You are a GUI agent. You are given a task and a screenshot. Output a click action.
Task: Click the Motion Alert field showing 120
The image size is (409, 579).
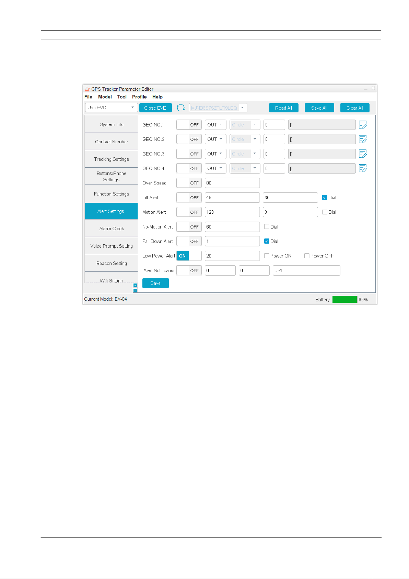coord(232,212)
